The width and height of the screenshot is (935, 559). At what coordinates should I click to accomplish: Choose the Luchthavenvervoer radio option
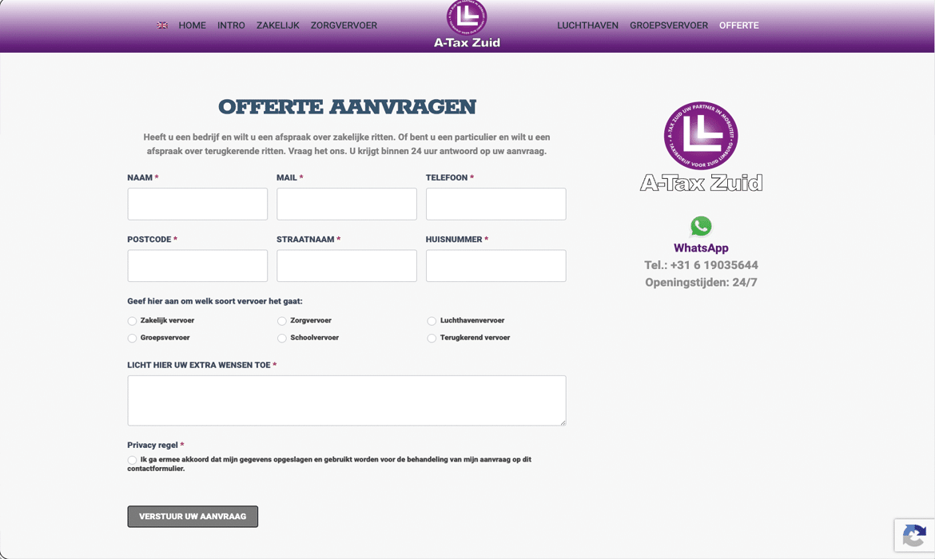(x=431, y=321)
